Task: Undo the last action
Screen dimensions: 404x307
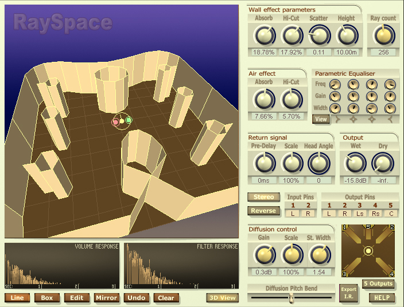Action: coord(137,298)
